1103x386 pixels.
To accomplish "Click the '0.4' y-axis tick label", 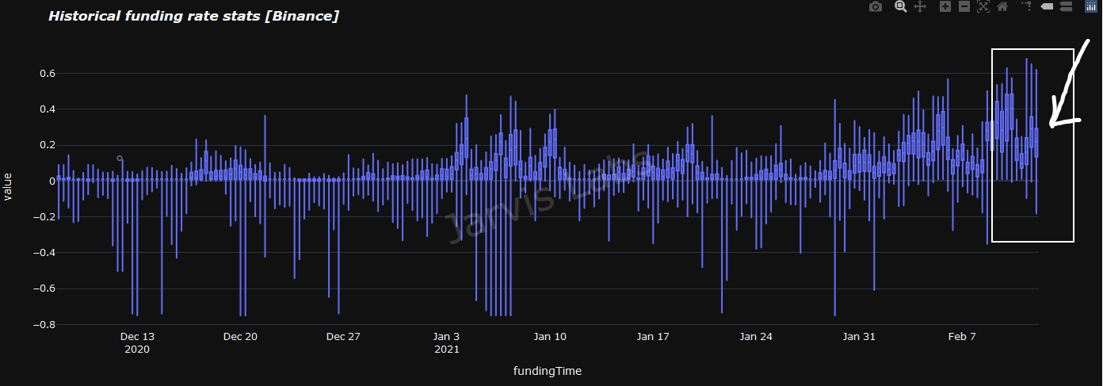I will click(47, 109).
